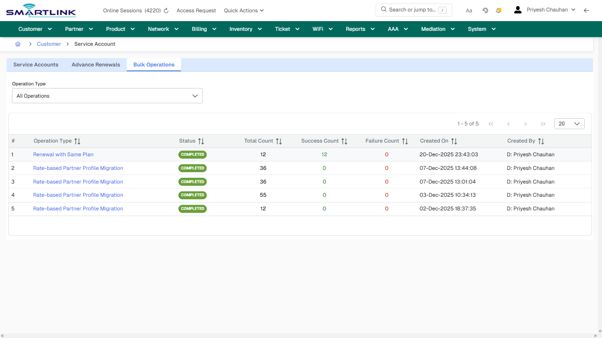Switch to the Advance Renewals tab
602x338 pixels.
[96, 64]
